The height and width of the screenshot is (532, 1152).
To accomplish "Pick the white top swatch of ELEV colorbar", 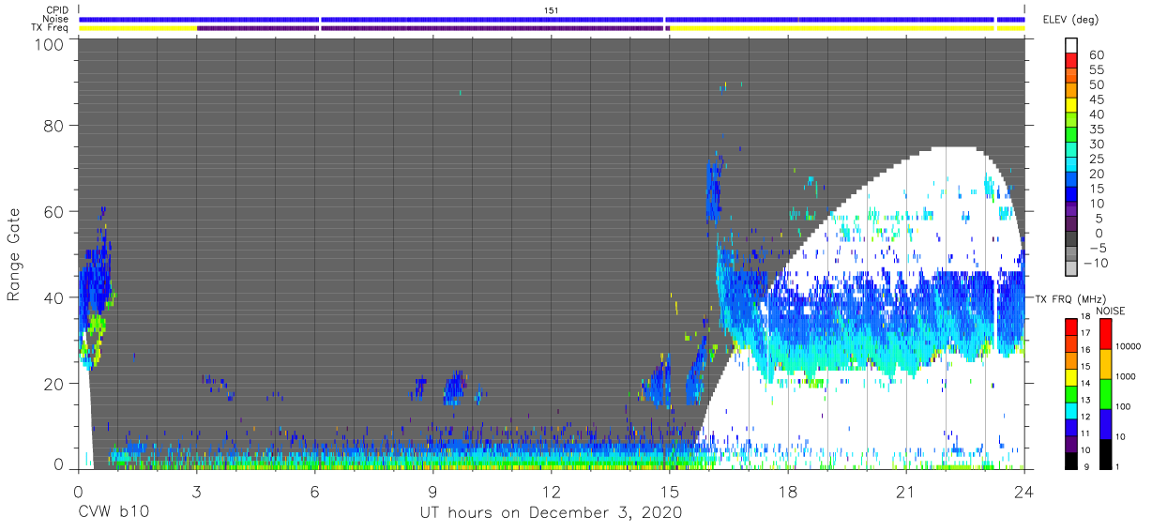I will click(x=1071, y=44).
